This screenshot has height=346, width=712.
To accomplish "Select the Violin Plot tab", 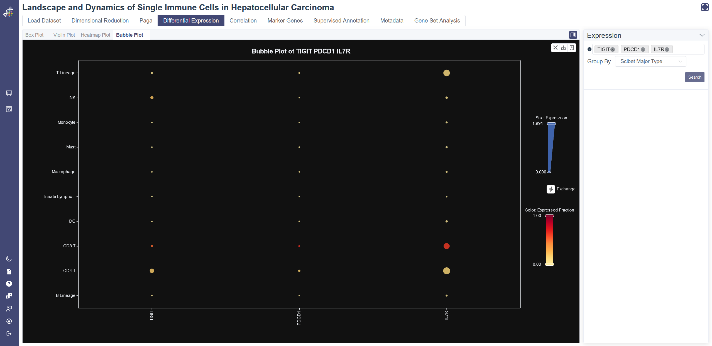I will click(64, 35).
